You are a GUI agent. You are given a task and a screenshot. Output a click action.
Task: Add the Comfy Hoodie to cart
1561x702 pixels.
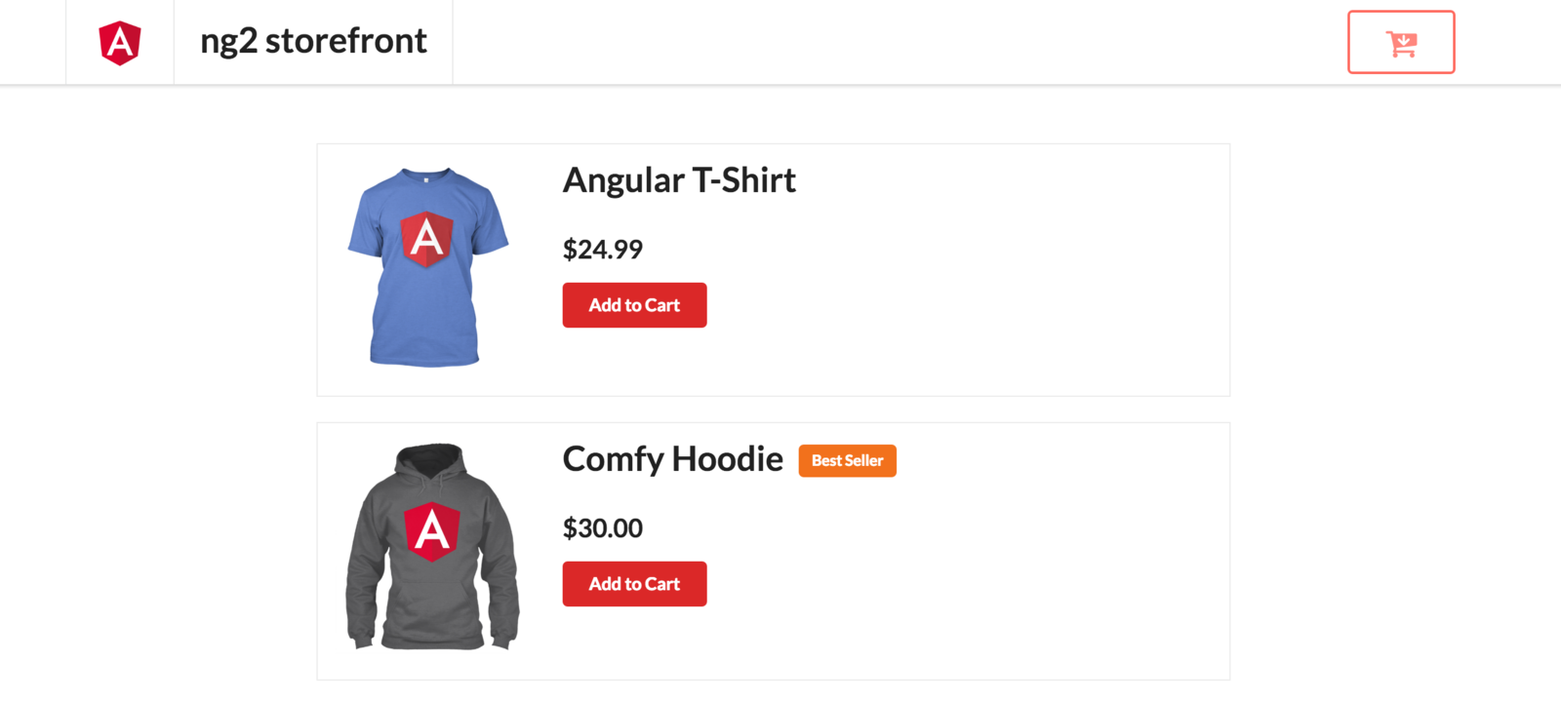pos(634,584)
